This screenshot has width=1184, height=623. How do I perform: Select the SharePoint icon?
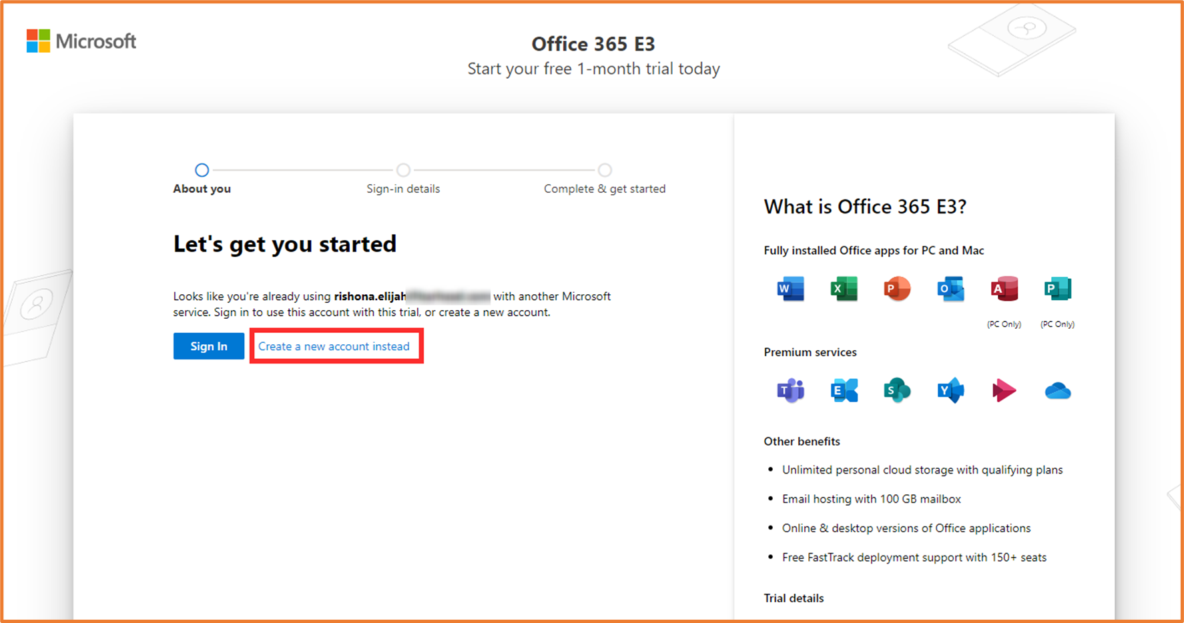tap(896, 390)
